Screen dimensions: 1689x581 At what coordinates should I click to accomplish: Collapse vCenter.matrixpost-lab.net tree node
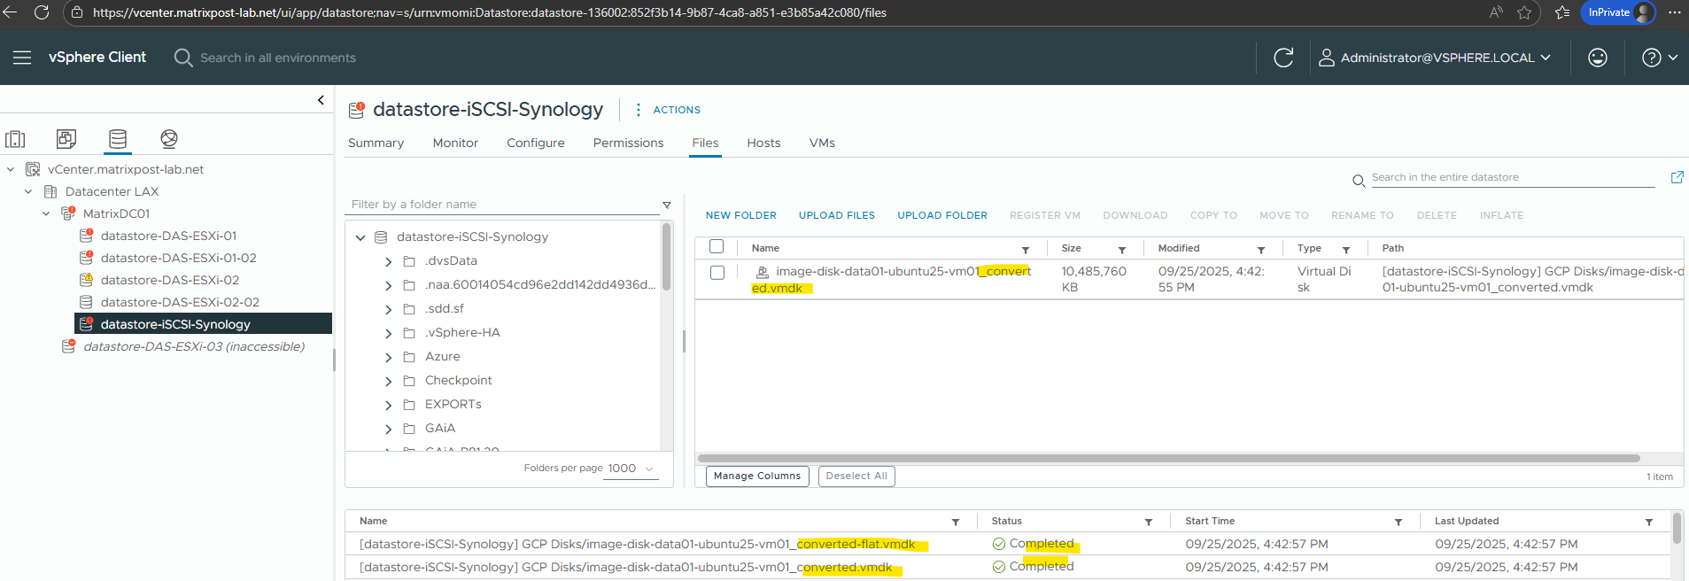tap(11, 169)
